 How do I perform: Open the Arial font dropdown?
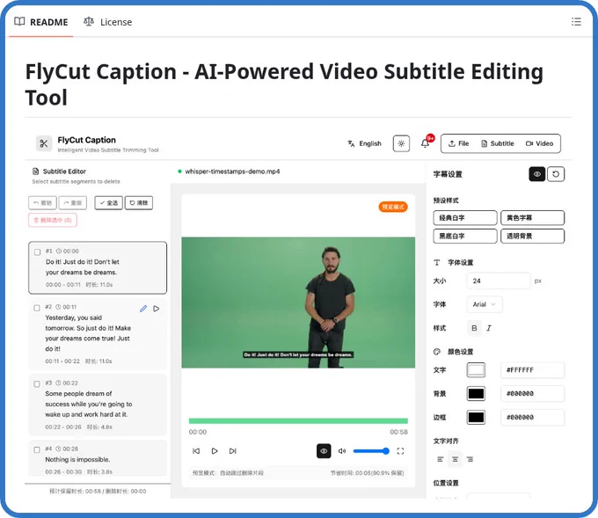pos(485,304)
